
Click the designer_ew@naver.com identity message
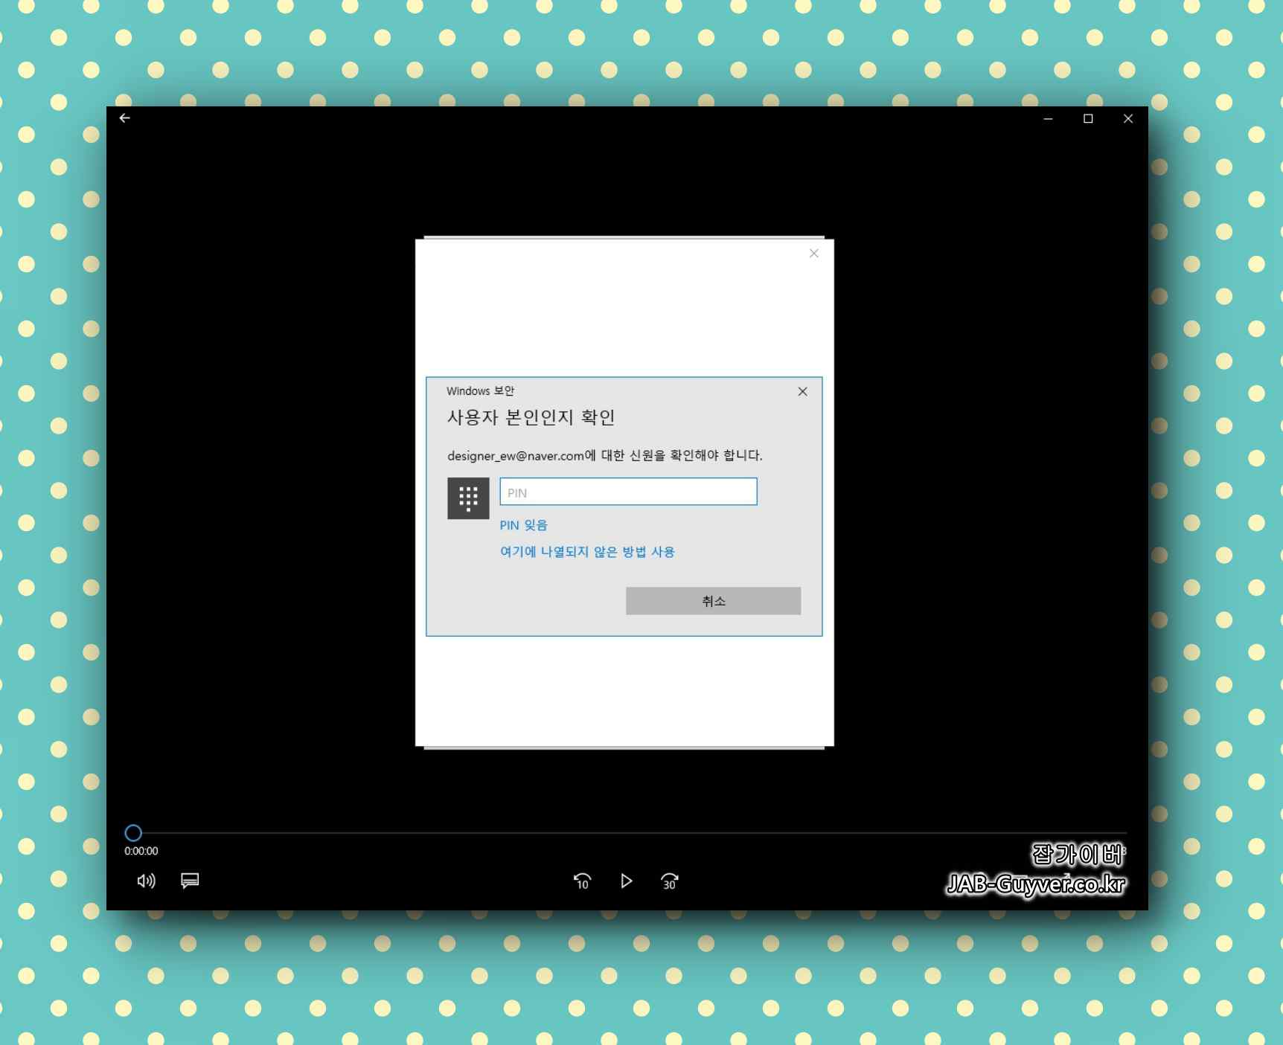pyautogui.click(x=604, y=455)
